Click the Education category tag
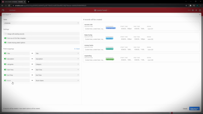203x114 pixels. tap(109, 39)
